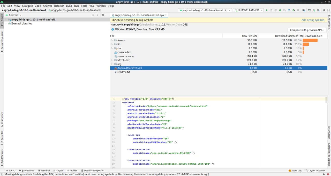The width and height of the screenshot is (331, 176).
Task: Open the File menu
Action: [x=3, y=6]
